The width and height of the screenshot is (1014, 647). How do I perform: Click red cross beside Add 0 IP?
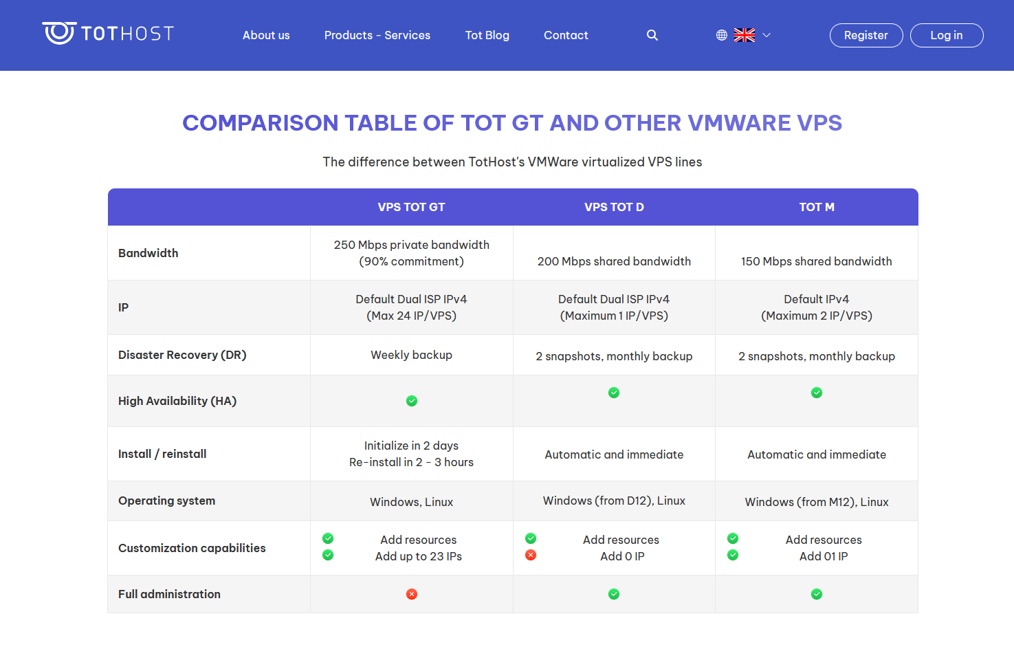pyautogui.click(x=531, y=555)
